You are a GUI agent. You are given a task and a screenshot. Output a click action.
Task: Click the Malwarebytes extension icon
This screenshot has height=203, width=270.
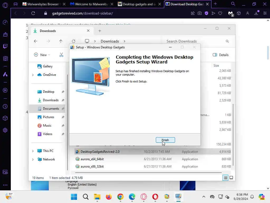click(x=230, y=13)
